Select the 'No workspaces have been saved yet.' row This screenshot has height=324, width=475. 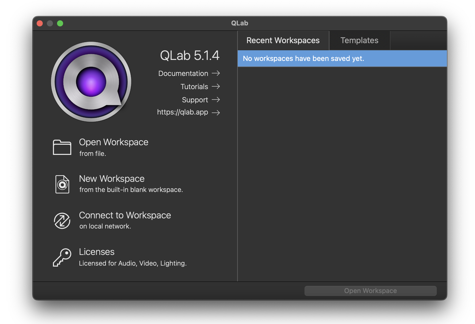click(342, 58)
